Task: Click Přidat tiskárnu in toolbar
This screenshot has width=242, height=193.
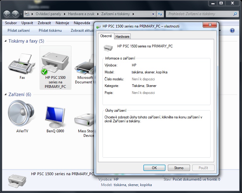Action: click(50, 31)
